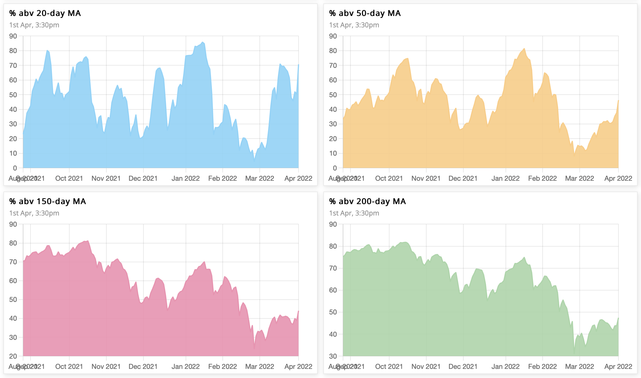Screen dimensions: 641x378
Task: Click the "% abv 20-day MA" chart title
Action: pyautogui.click(x=45, y=13)
